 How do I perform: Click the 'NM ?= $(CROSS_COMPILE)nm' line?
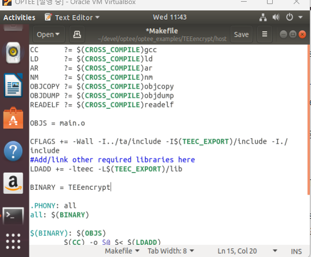pos(92,77)
